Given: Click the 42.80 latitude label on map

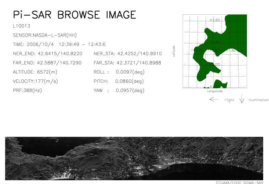Looking at the screenshot, I should 215,42.
